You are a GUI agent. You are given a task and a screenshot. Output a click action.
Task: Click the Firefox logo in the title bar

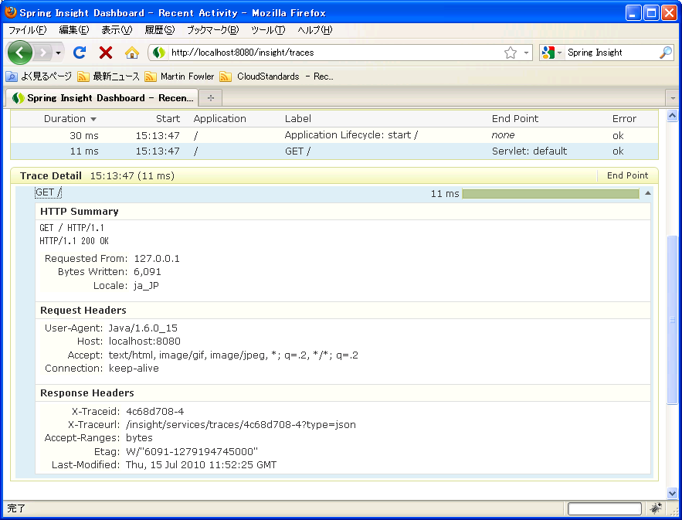pos(11,12)
